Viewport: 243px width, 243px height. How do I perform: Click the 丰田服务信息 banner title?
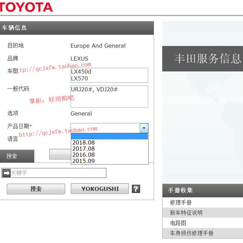[208, 59]
